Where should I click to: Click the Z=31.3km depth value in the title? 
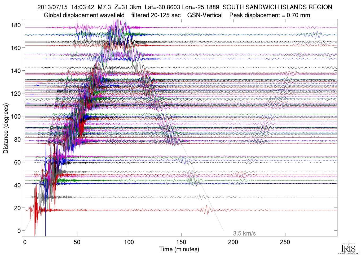tap(128, 7)
